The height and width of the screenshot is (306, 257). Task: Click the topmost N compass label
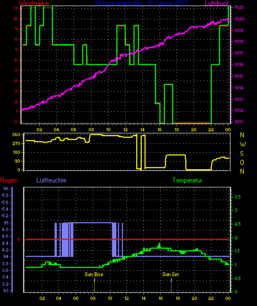[242, 135]
